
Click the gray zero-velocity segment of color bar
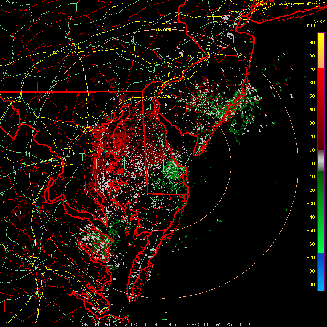(321, 161)
